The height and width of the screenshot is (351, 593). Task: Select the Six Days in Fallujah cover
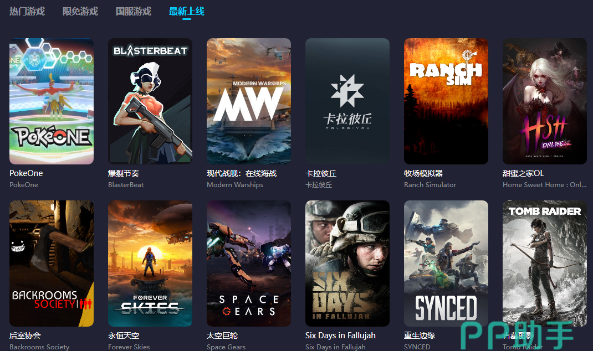pos(347,264)
